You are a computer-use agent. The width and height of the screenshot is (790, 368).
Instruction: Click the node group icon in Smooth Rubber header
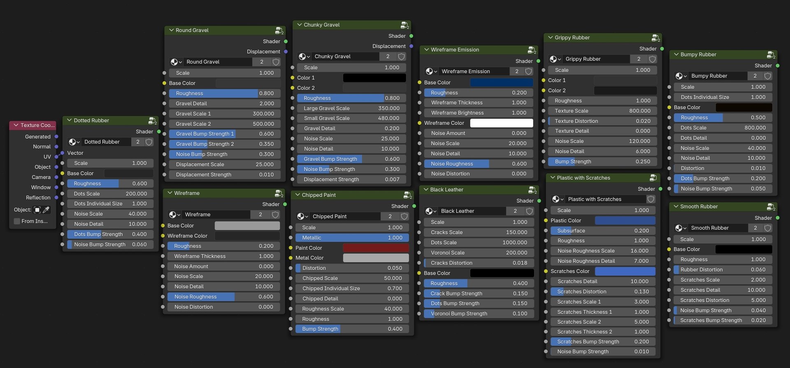click(771, 207)
